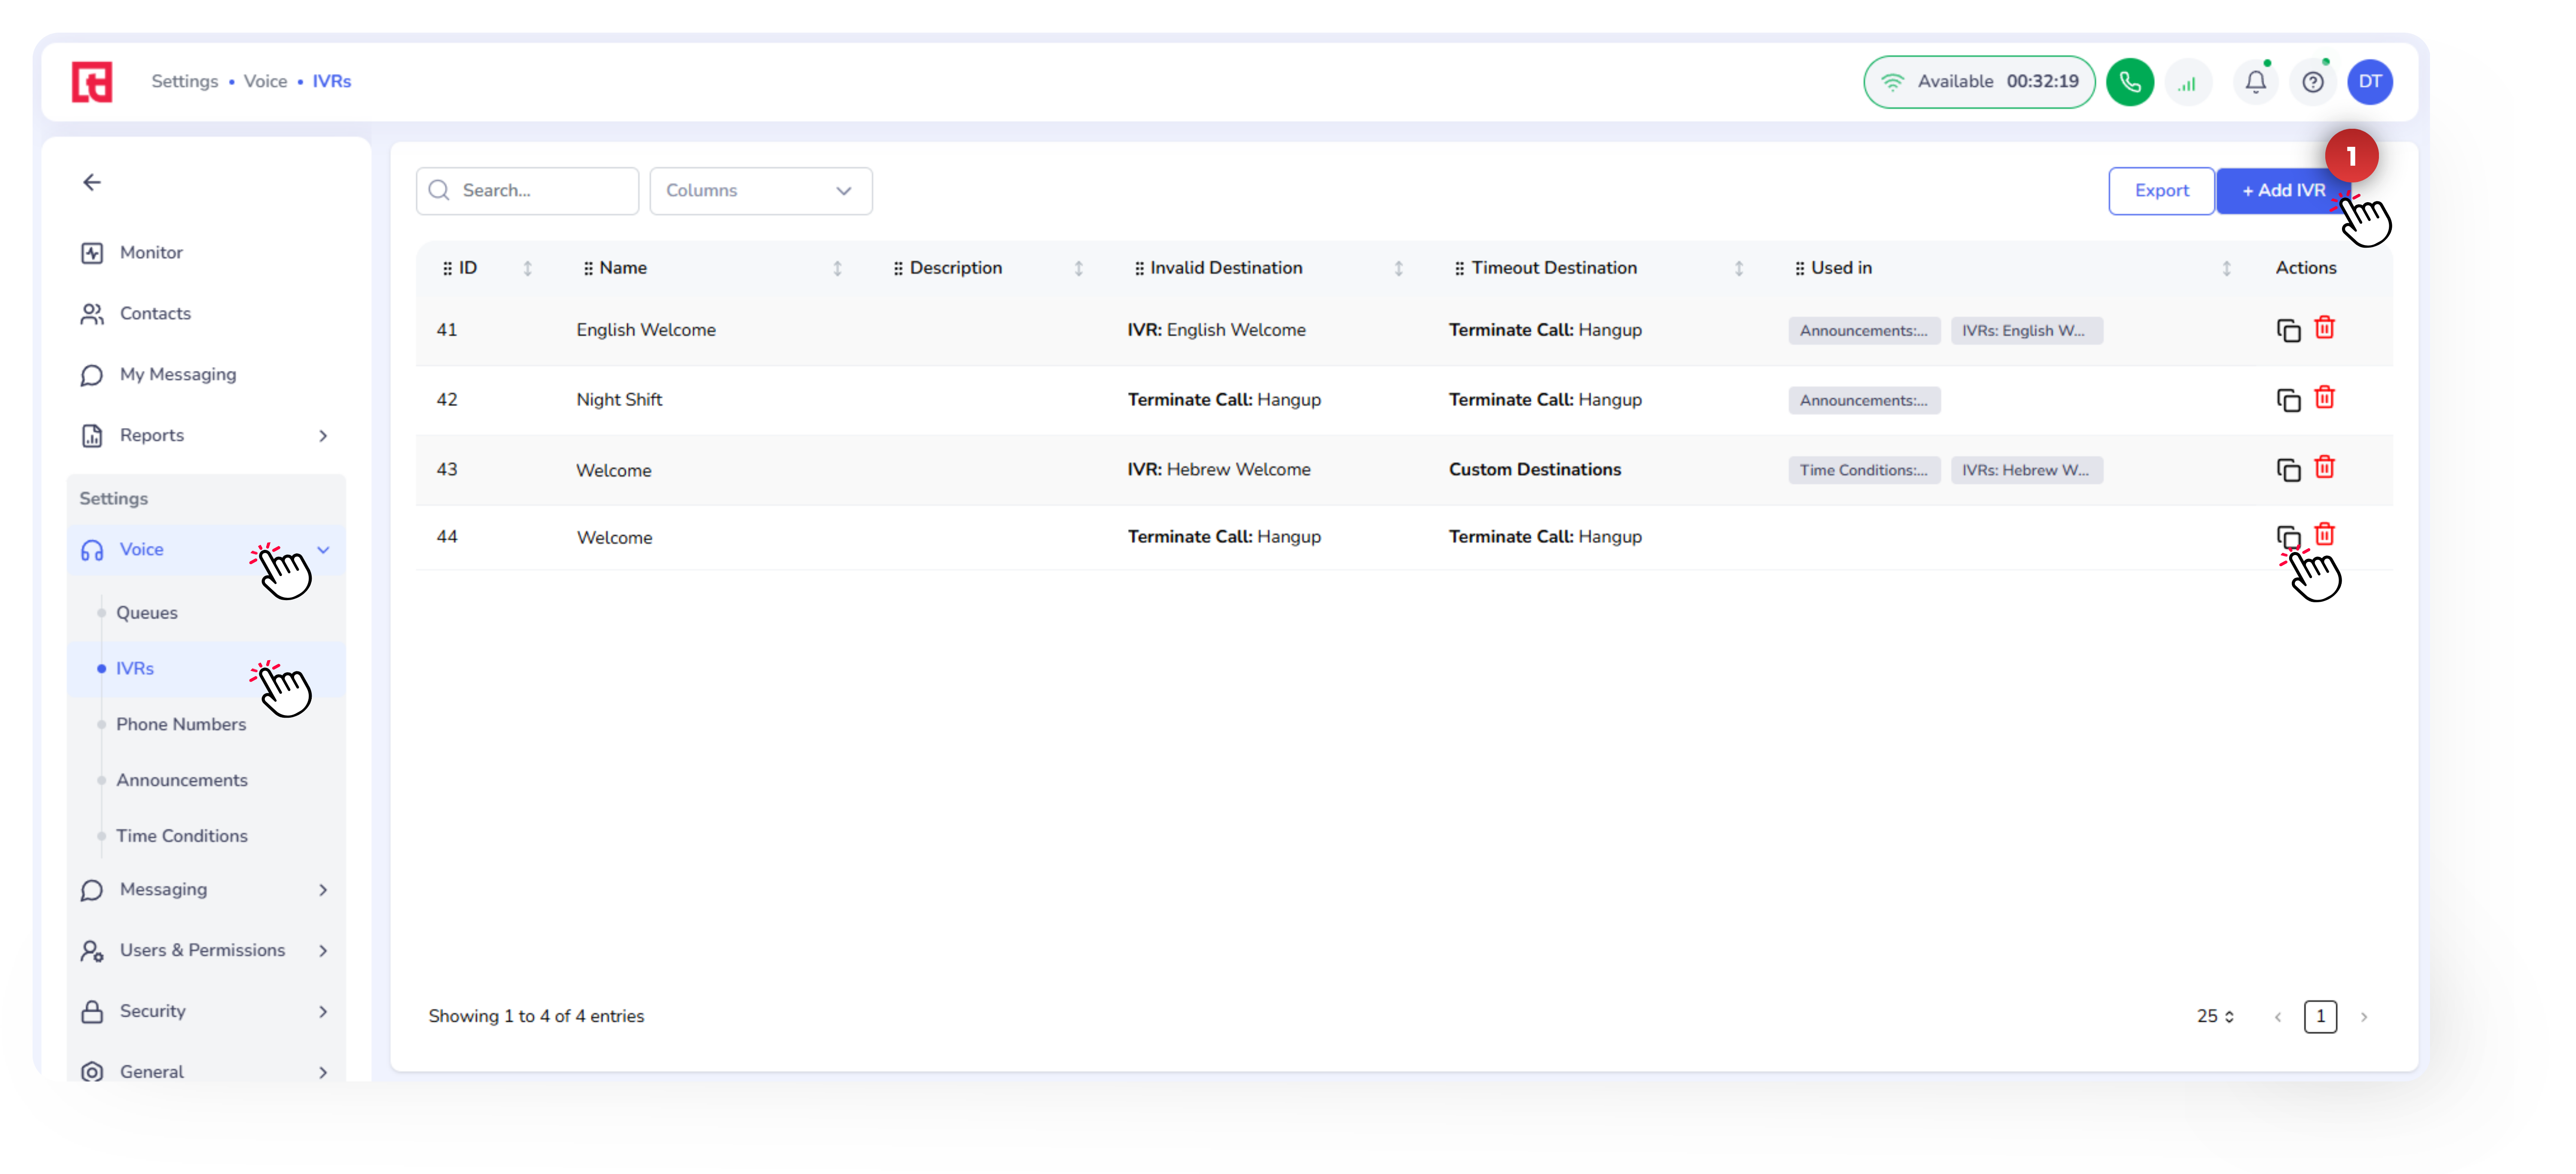This screenshot has height=1174, width=2576.
Task: Go to Time Conditions page
Action: click(x=181, y=835)
